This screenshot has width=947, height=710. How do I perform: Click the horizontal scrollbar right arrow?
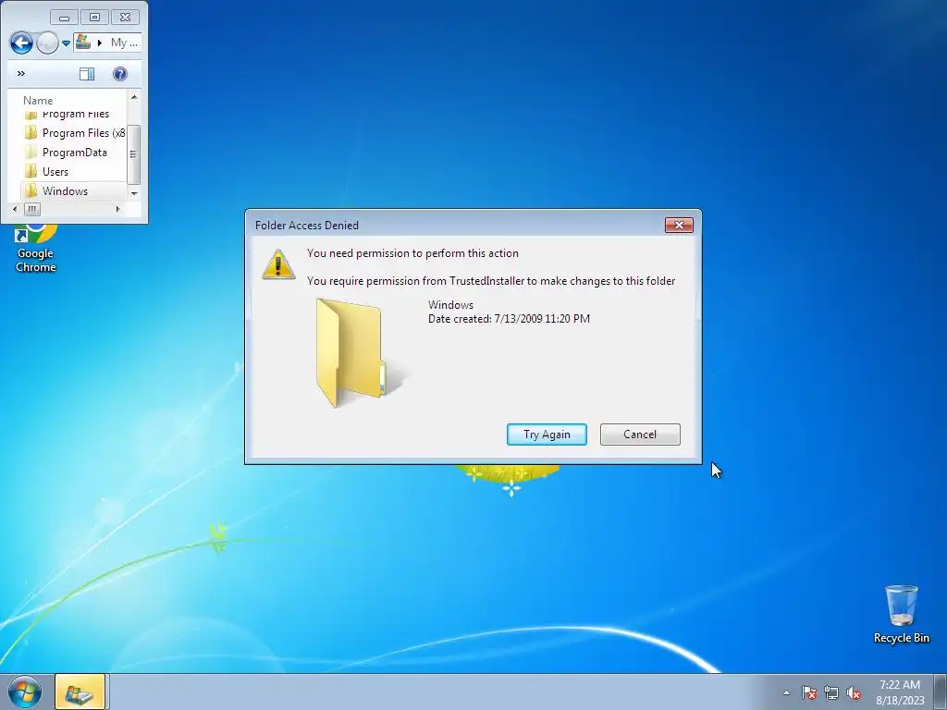tap(117, 209)
